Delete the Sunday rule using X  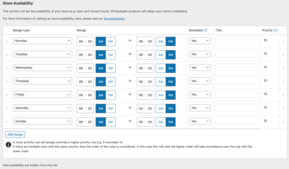pos(283,122)
